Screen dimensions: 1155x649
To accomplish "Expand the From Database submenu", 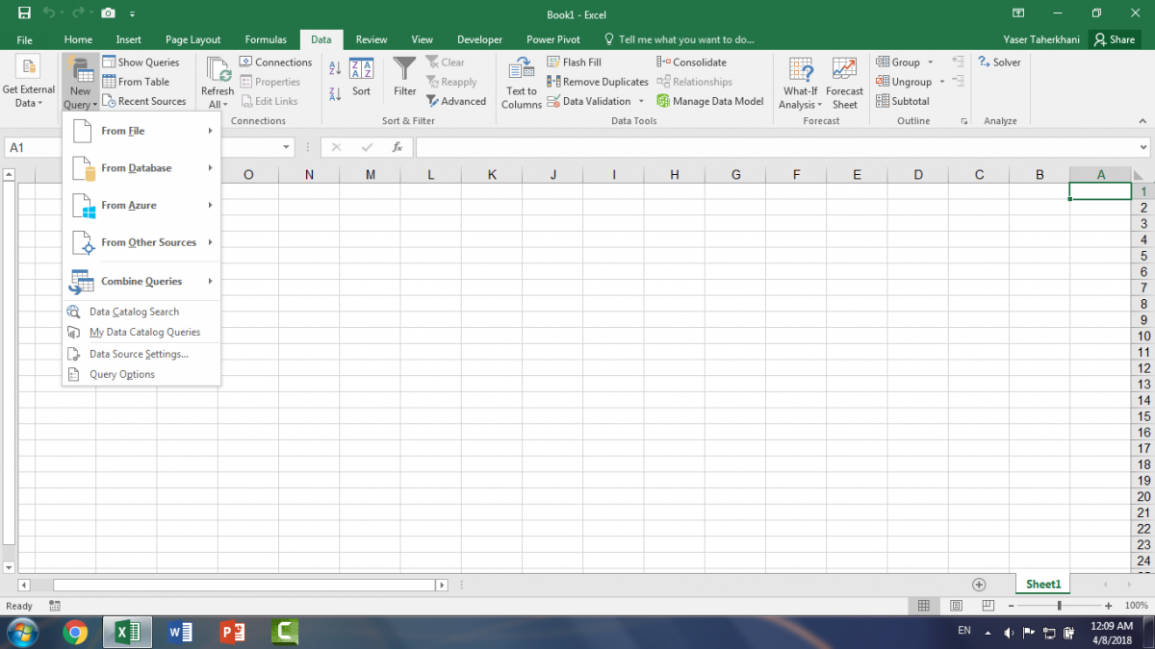I will tap(136, 167).
